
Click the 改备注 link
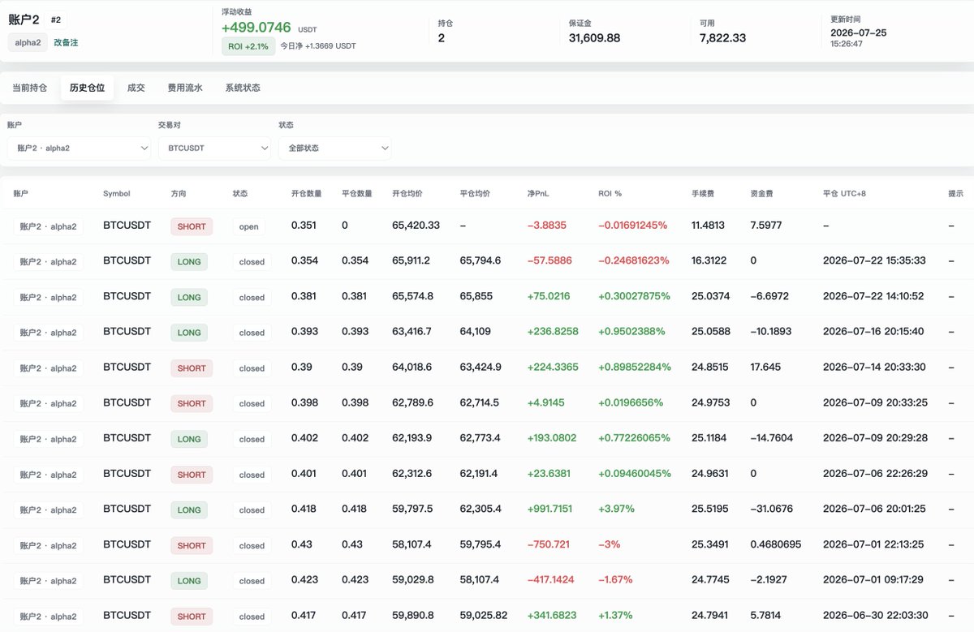[x=66, y=42]
